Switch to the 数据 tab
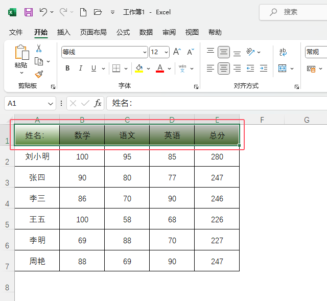 [x=146, y=32]
